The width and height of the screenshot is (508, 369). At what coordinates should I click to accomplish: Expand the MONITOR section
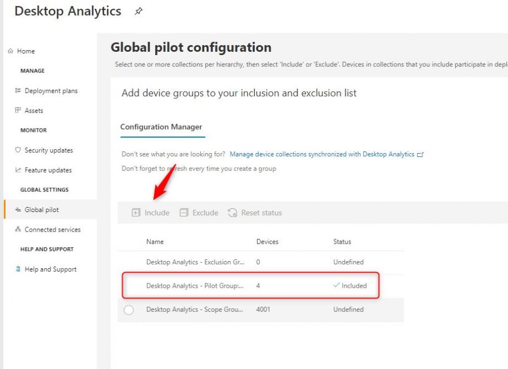point(32,130)
